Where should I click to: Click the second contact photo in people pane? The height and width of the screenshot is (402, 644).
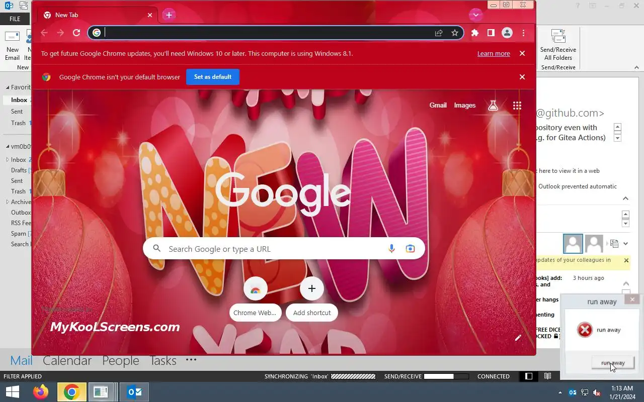(594, 244)
